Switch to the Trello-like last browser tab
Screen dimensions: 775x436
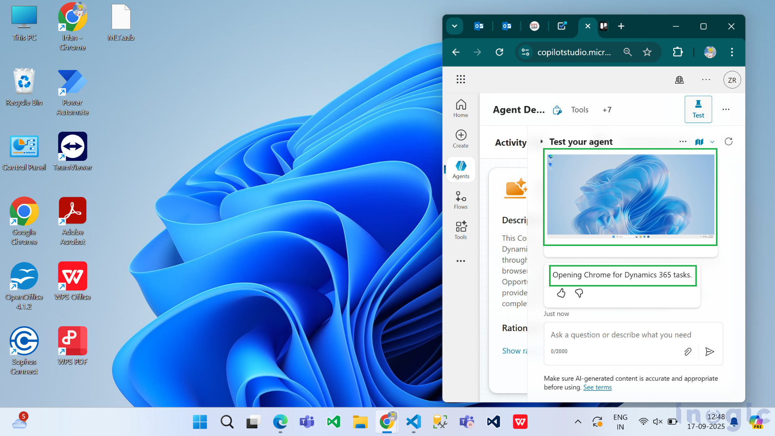pyautogui.click(x=604, y=26)
